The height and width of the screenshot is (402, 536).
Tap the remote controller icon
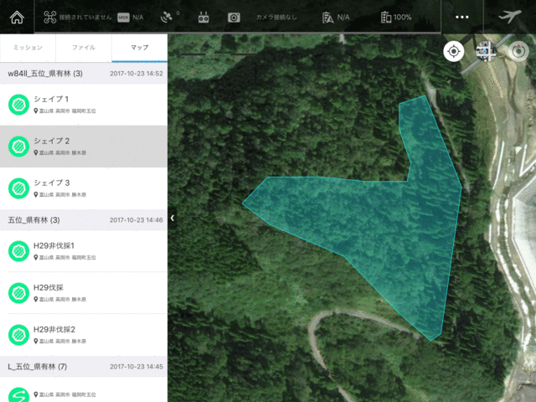[x=204, y=18]
